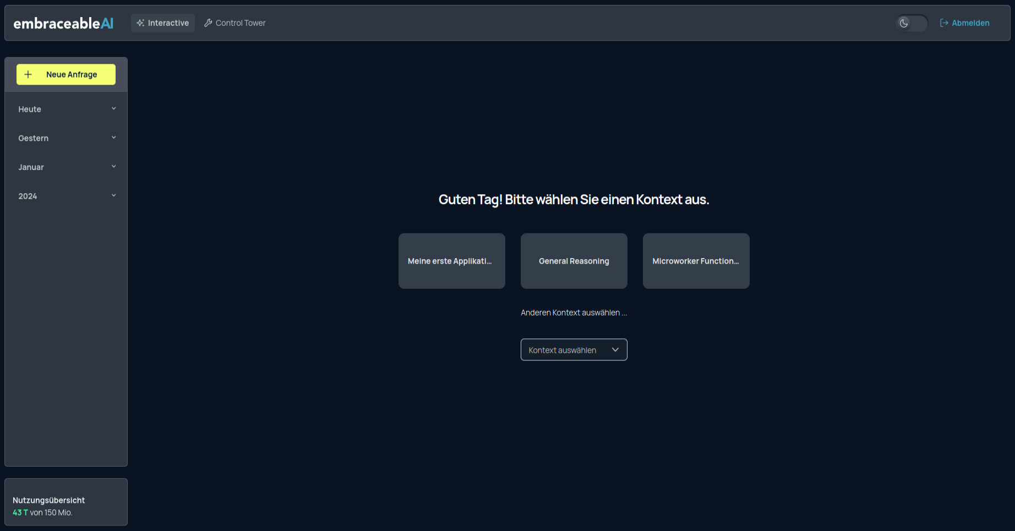The width and height of the screenshot is (1015, 531).
Task: Click the sparkle icon beside Interactive
Action: pyautogui.click(x=140, y=23)
